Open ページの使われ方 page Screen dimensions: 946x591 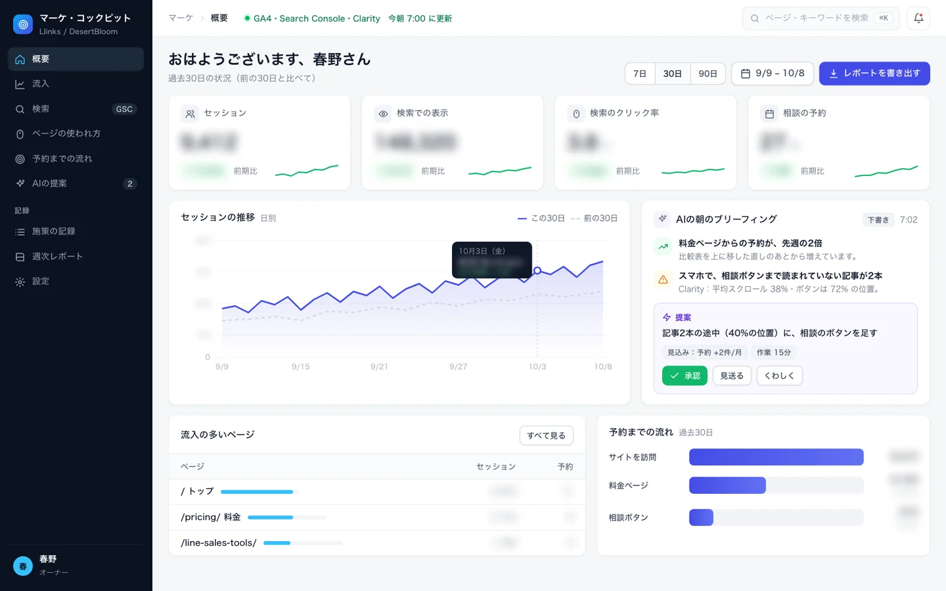[76, 134]
